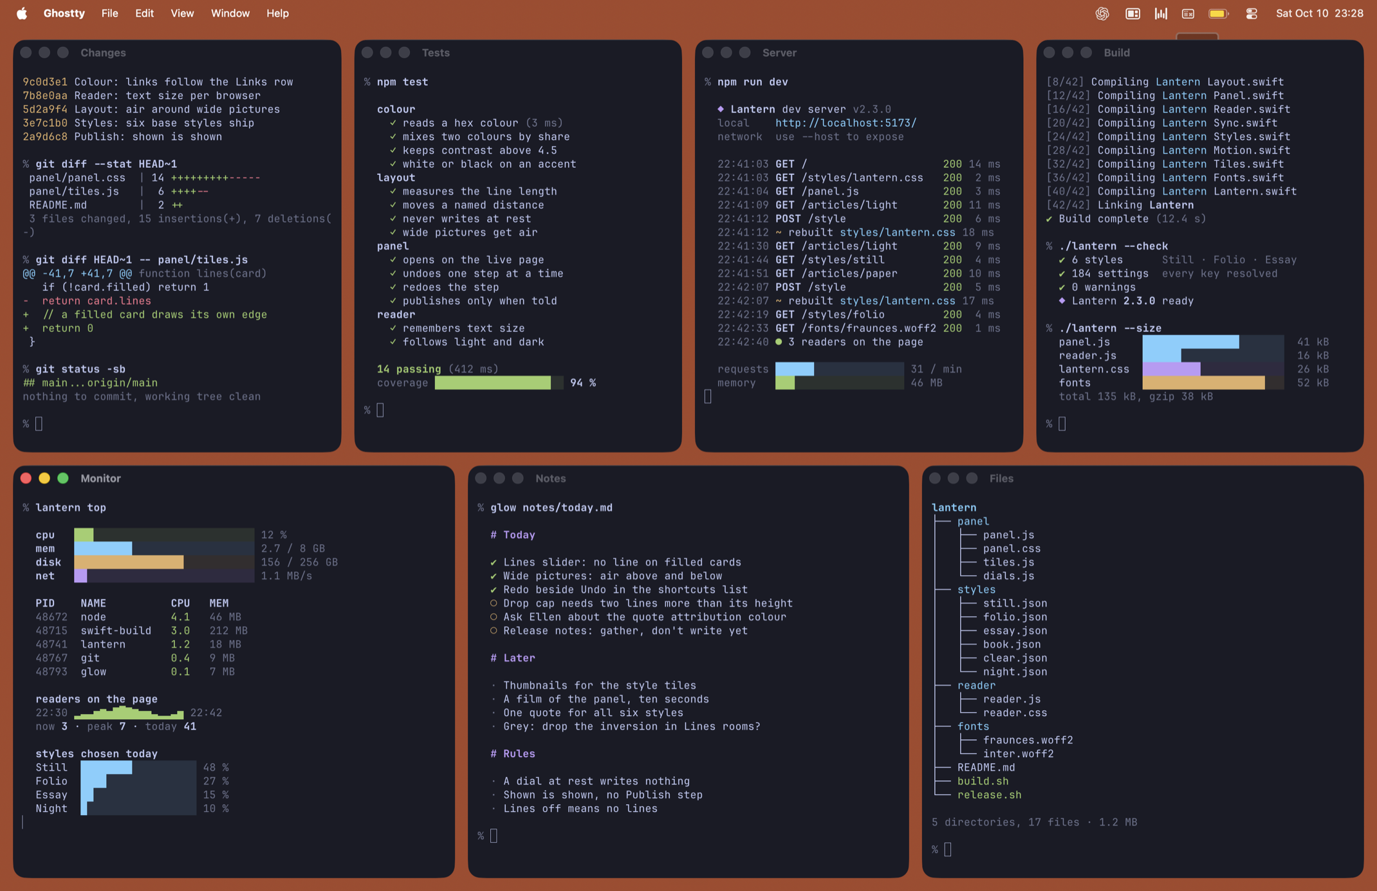This screenshot has height=891, width=1377.
Task: Open the View menu
Action: [x=182, y=14]
